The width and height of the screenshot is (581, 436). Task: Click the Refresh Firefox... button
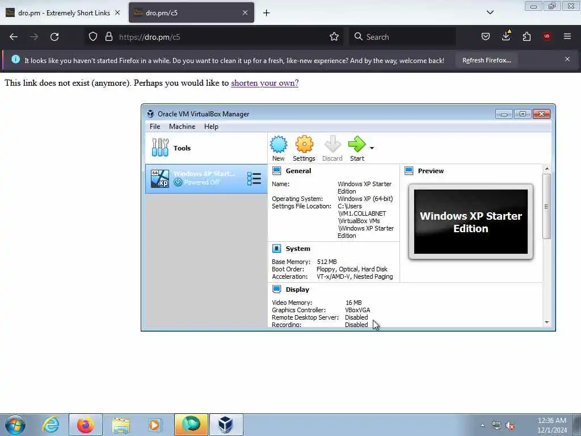tap(486, 60)
